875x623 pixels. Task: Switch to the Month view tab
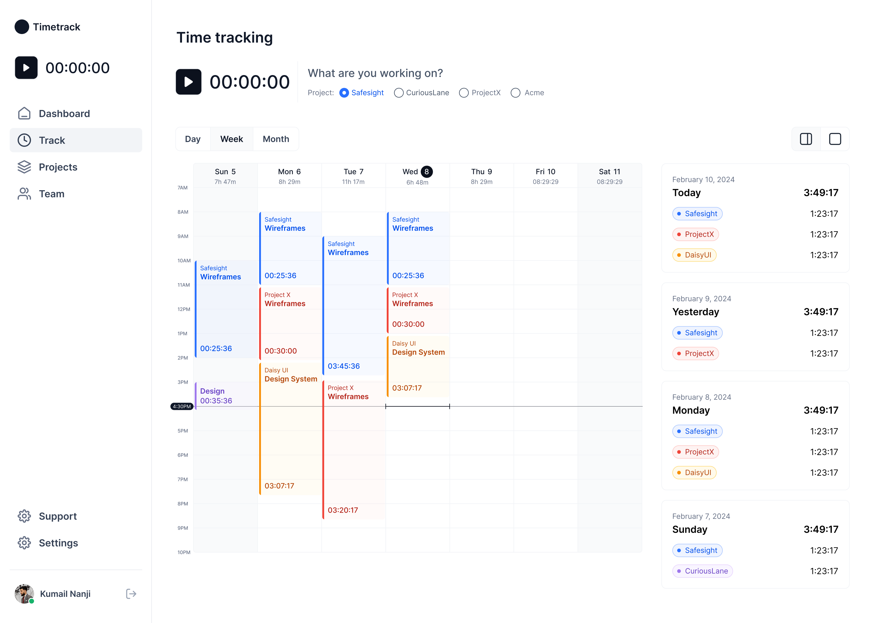tap(276, 139)
